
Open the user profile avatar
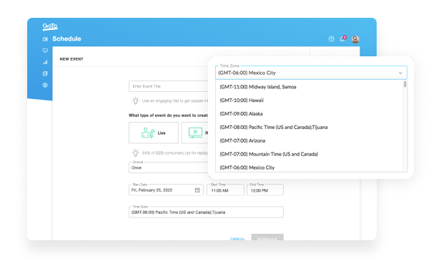(355, 39)
